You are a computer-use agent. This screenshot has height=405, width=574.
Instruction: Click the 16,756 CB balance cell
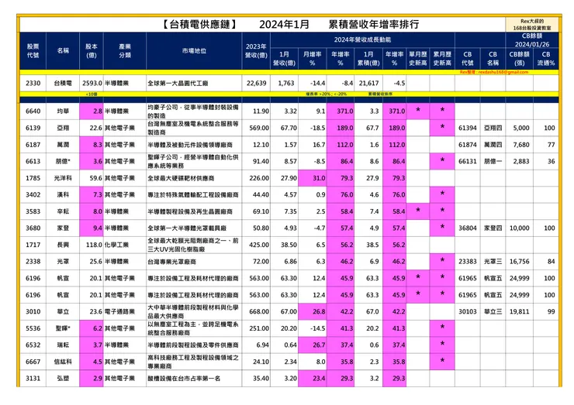pos(520,261)
